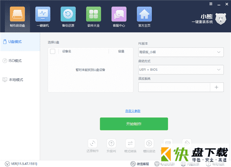The image size is (231, 167).
Task: Click the paint-brush icon in bottom tools
Action: pyautogui.click(x=187, y=143)
